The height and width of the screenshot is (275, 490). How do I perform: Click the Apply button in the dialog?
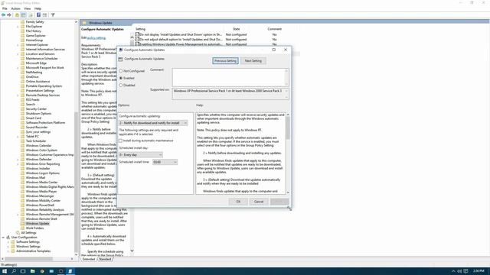(279, 202)
